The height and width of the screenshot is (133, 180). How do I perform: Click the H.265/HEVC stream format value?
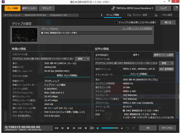tap(51, 89)
